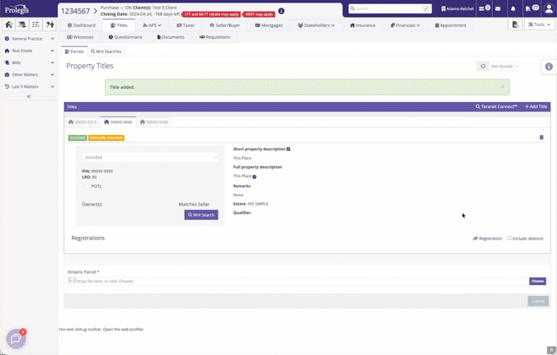
Task: Open the documents icon with 77 badge
Action: pyautogui.click(x=532, y=8)
